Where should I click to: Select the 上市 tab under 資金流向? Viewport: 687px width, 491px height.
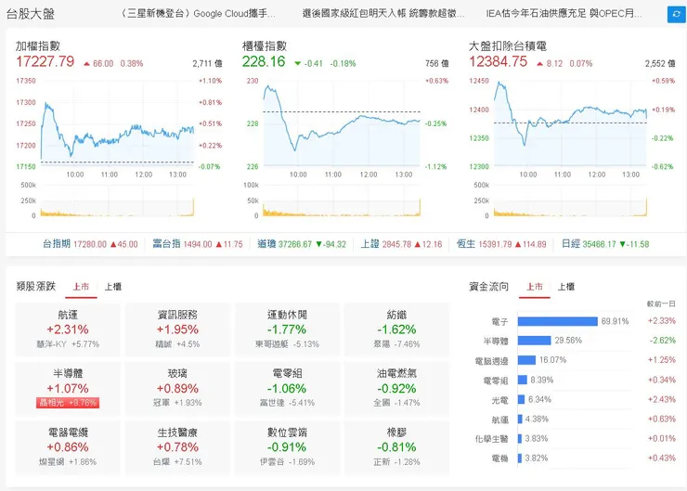[x=534, y=287]
